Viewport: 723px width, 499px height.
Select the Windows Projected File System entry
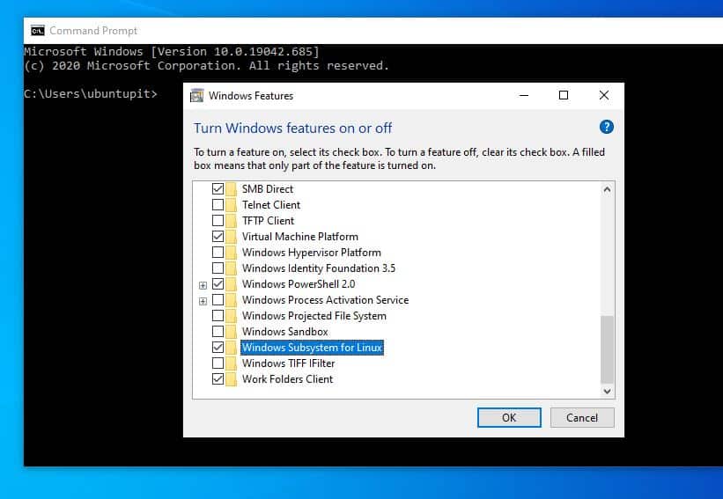(x=314, y=316)
